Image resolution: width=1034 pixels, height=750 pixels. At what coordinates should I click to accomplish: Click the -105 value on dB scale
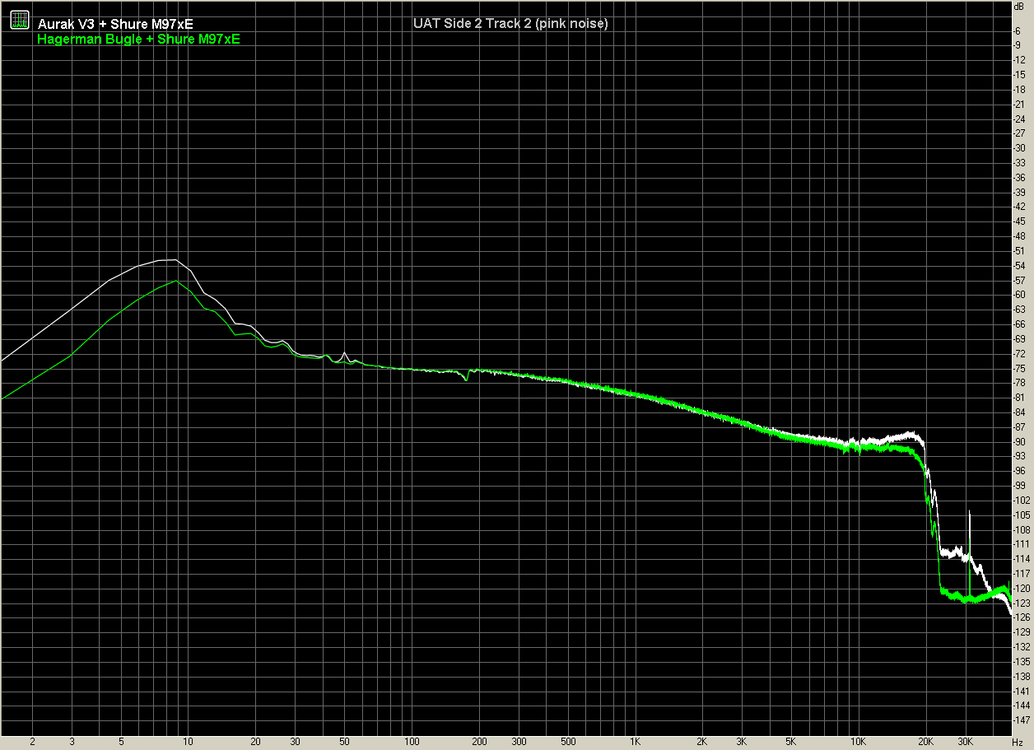click(x=1022, y=515)
